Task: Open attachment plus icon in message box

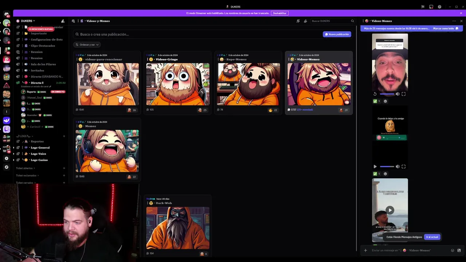Action: point(366,250)
